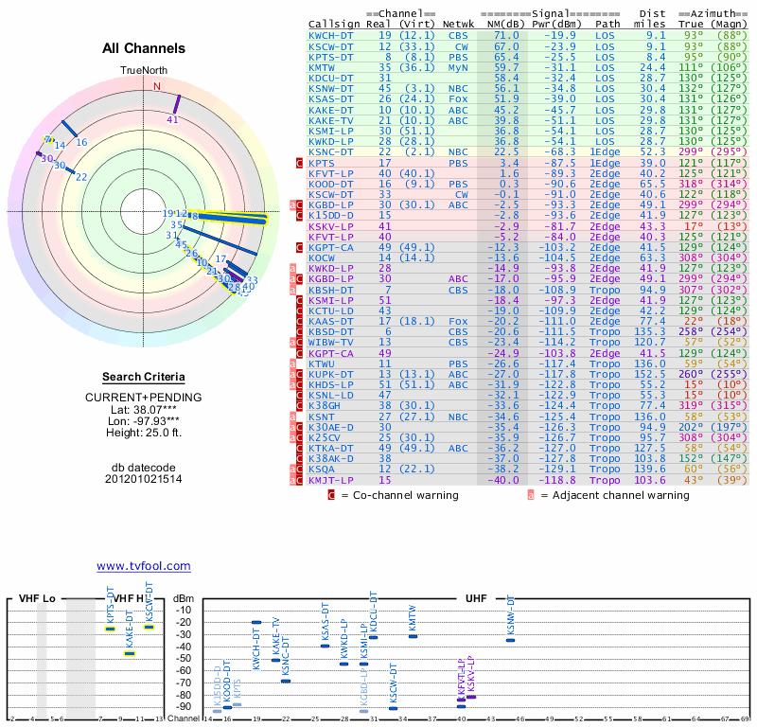The height and width of the screenshot is (727, 757).
Task: Click the co-channel icon beside K38AK-D
Action: [299, 458]
